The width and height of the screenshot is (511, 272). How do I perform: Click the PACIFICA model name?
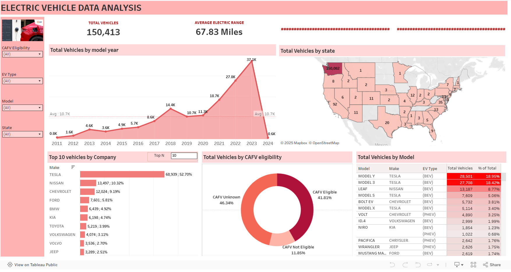pos(366,241)
